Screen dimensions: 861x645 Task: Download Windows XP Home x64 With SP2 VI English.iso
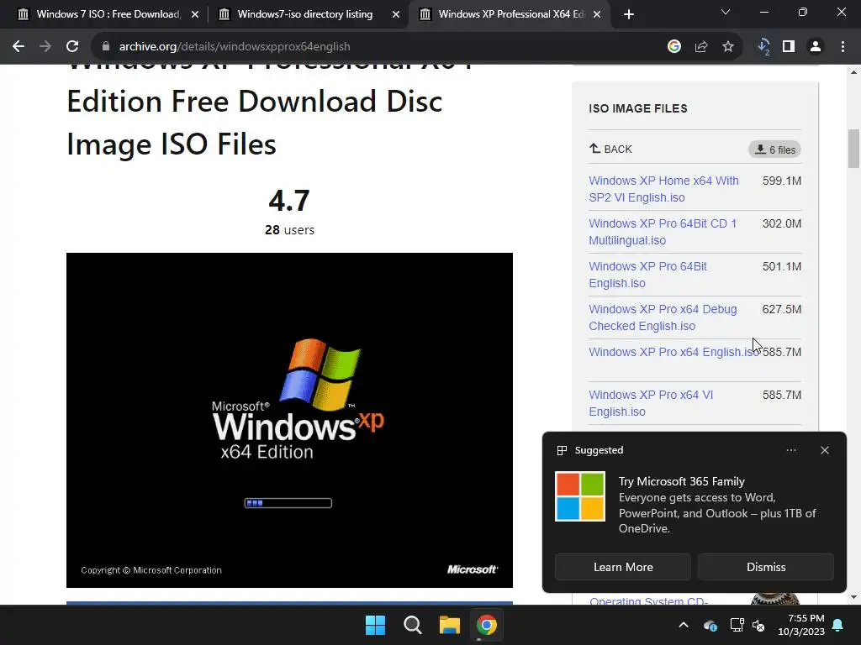point(663,189)
